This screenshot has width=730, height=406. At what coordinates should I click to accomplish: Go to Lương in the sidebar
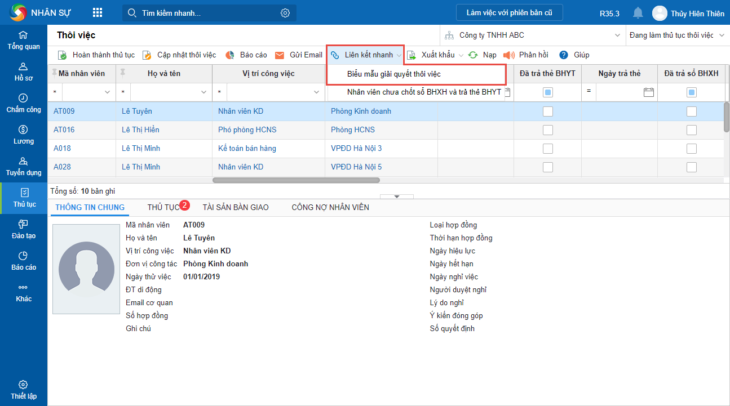pos(23,135)
